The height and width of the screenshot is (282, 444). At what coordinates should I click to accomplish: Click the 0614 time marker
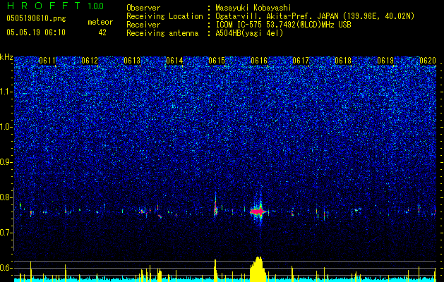point(174,61)
